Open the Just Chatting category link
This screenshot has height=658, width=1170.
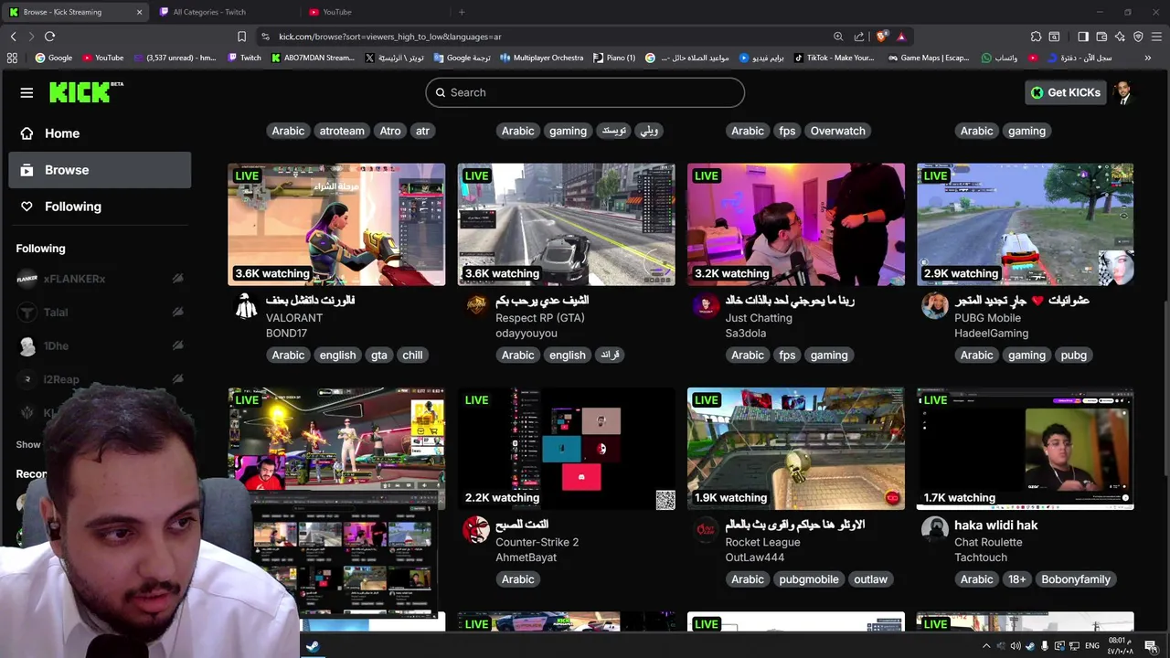[x=759, y=318]
